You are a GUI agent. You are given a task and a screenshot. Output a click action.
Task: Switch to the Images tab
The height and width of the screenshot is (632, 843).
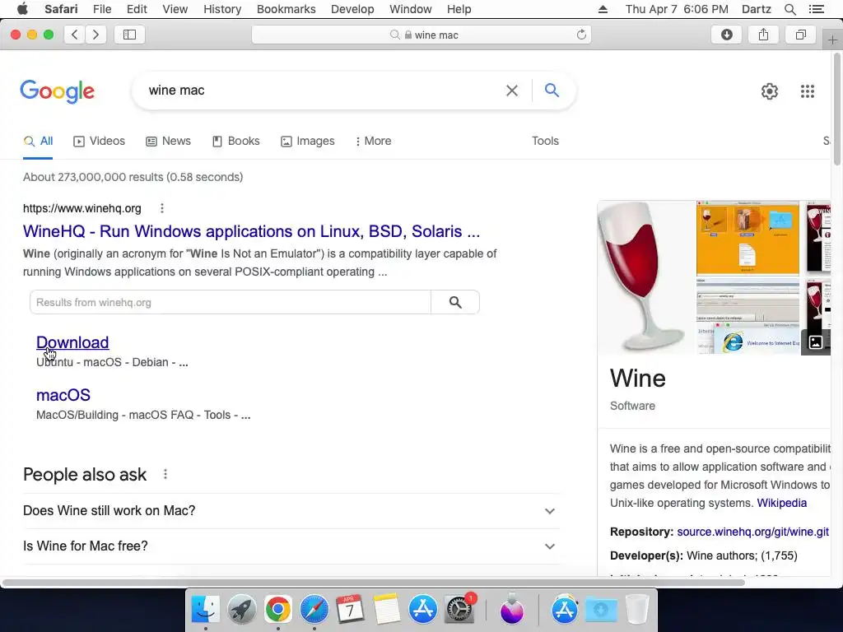(308, 141)
